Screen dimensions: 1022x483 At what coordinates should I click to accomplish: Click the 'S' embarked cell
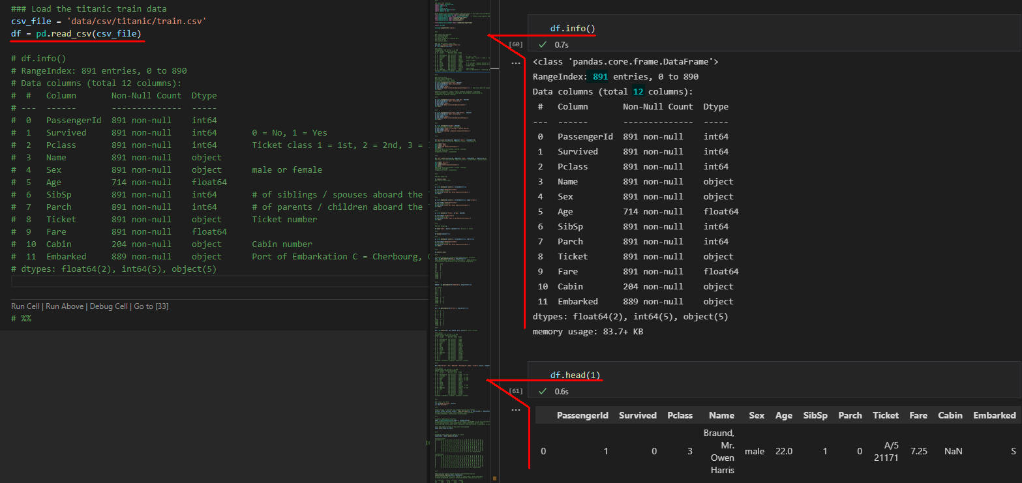1013,451
